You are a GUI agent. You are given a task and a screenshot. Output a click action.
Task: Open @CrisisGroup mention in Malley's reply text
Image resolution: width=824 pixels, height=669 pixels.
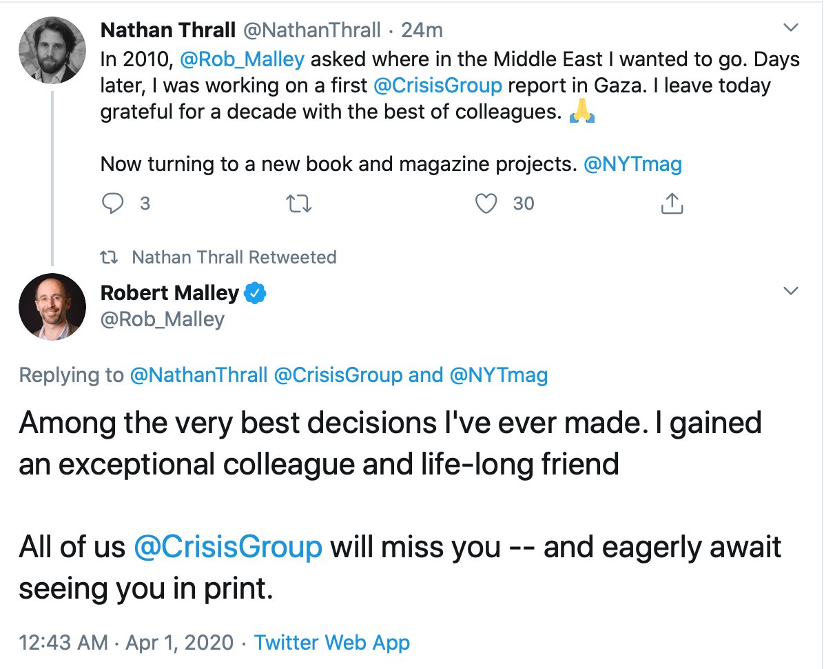228,547
